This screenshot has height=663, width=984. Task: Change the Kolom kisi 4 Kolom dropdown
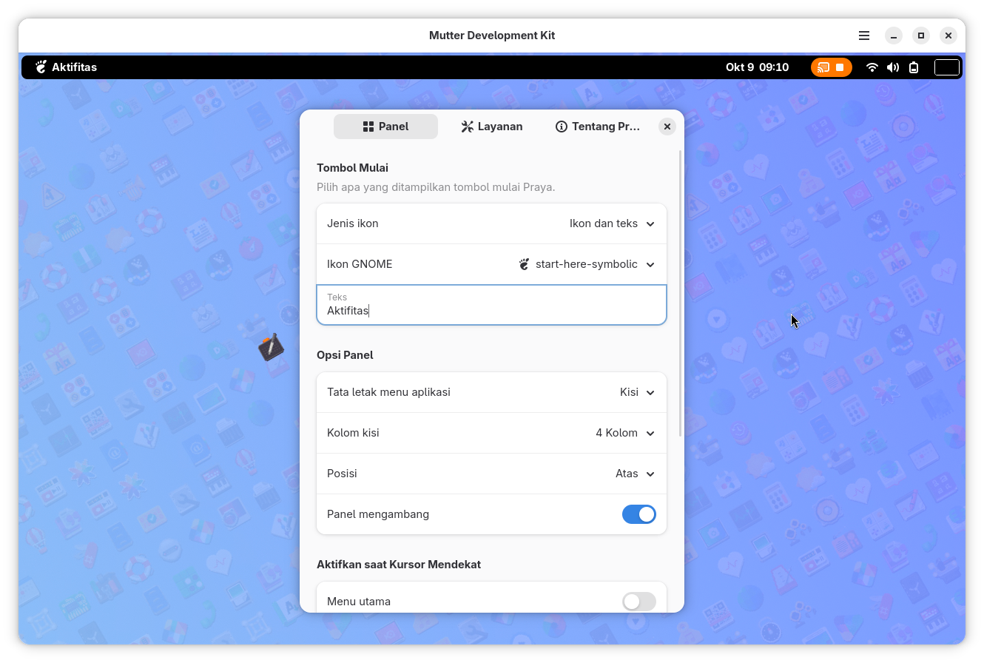(x=491, y=433)
